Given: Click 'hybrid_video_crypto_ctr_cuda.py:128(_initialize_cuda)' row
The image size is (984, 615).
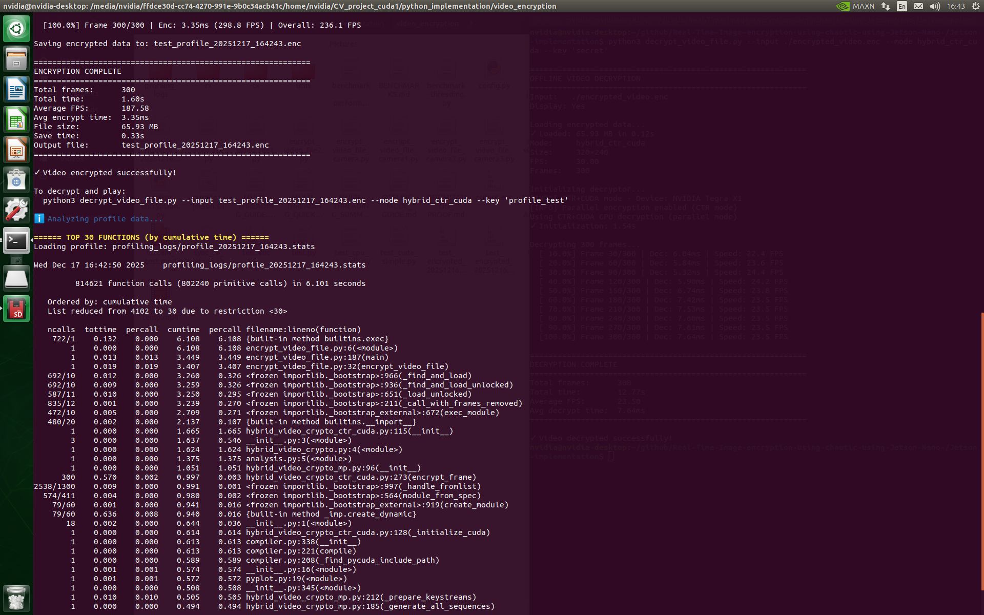Looking at the screenshot, I should coord(262,532).
